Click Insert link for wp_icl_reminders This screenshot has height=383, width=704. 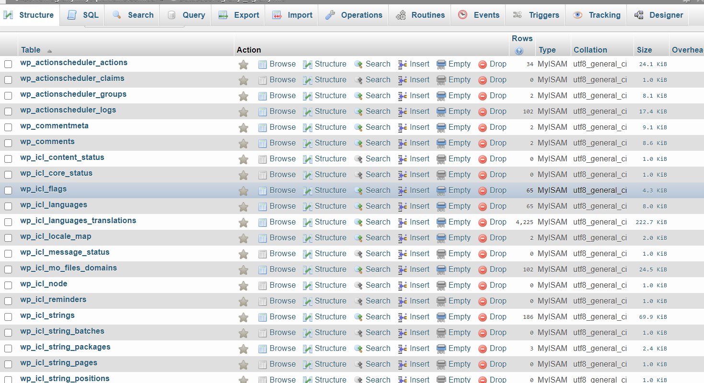click(419, 301)
